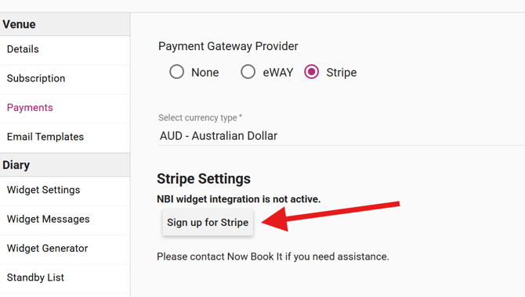This screenshot has height=297, width=525.
Task: Click the AUD - Australian Dollar value
Action: (x=219, y=136)
